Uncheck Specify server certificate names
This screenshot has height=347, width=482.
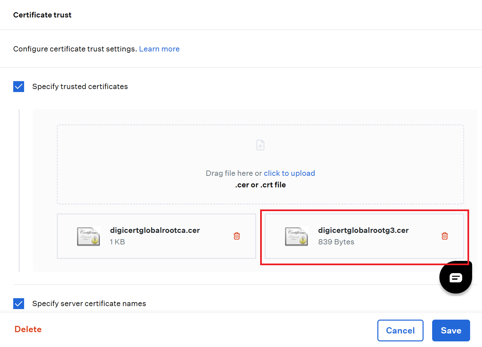(x=19, y=303)
